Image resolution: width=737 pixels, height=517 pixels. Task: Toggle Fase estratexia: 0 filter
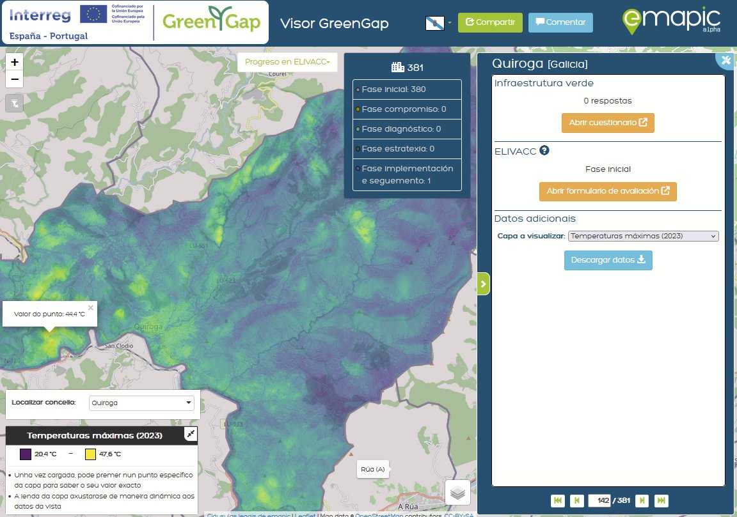(407, 148)
